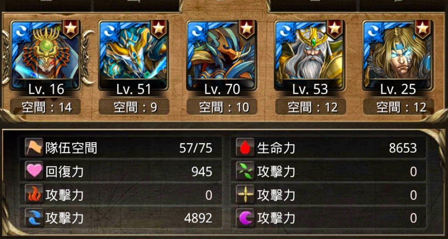The width and height of the screenshot is (448, 239).
Task: Click the 空間：14 label
Action: [x=45, y=107]
